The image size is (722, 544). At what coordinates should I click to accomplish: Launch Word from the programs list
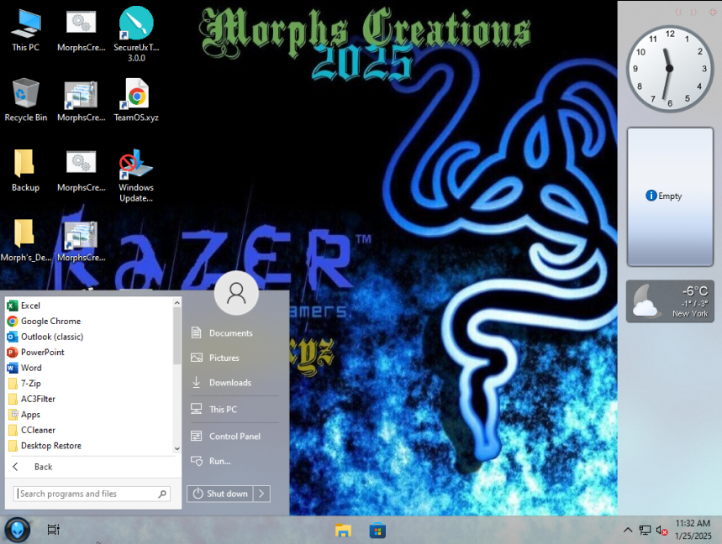point(89,368)
